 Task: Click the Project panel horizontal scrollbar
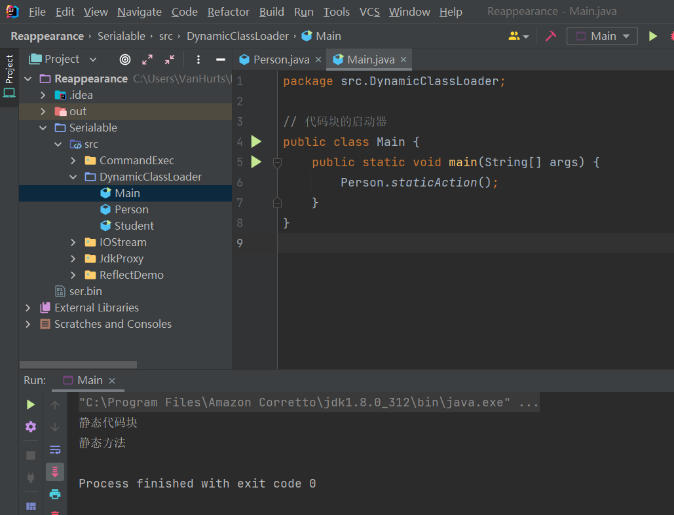coord(79,364)
